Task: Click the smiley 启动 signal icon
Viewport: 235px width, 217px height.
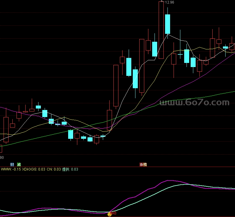Action: click(110, 214)
